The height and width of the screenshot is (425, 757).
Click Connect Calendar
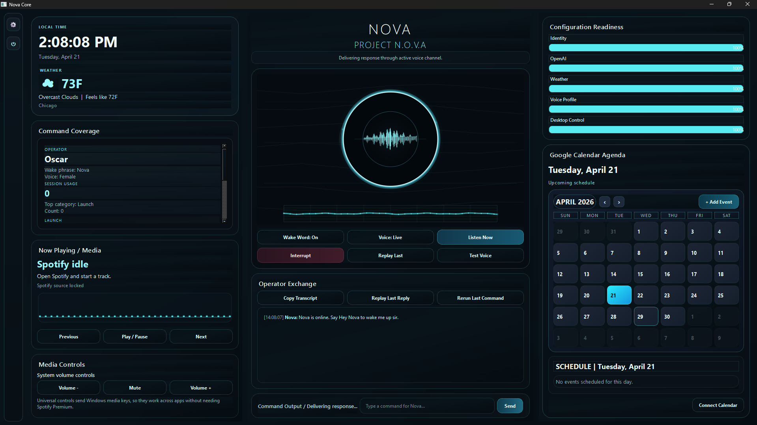pos(718,405)
